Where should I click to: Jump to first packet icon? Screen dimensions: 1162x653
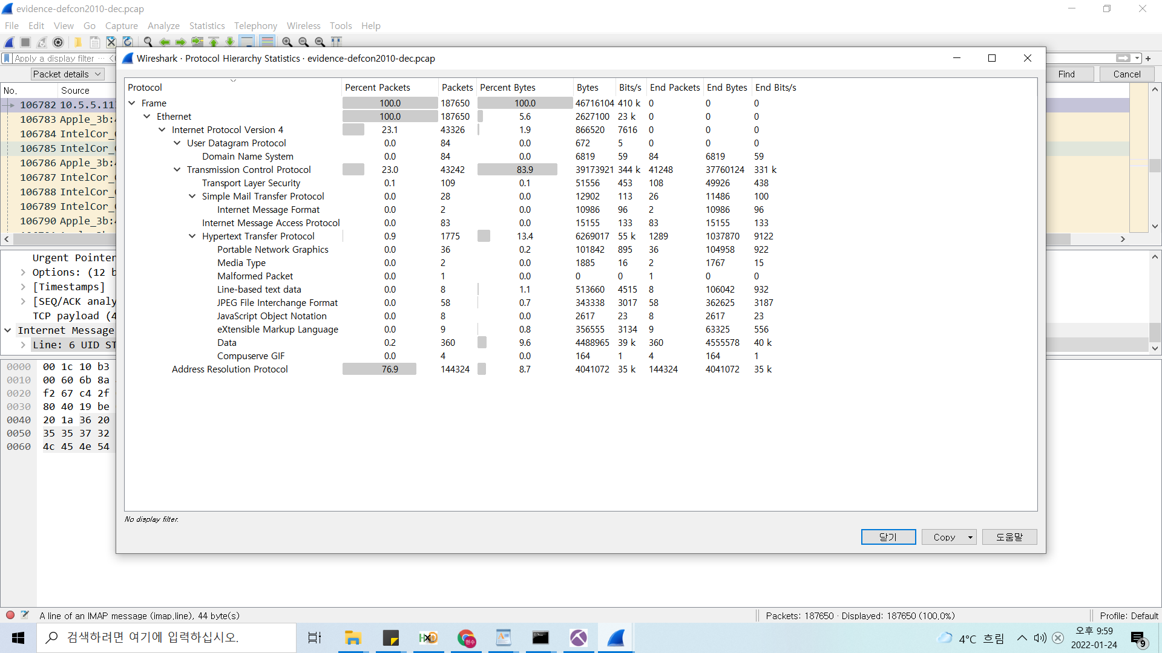pyautogui.click(x=214, y=42)
